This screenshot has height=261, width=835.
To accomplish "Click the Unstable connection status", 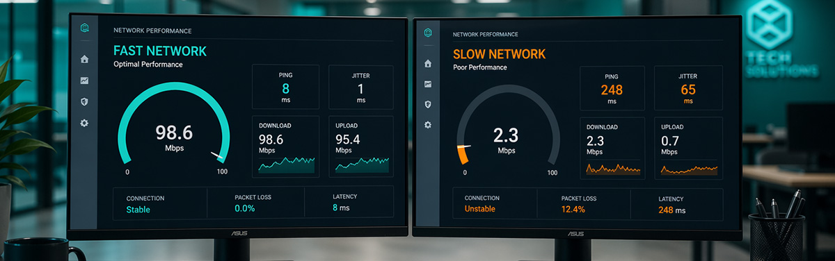I will pyautogui.click(x=479, y=209).
